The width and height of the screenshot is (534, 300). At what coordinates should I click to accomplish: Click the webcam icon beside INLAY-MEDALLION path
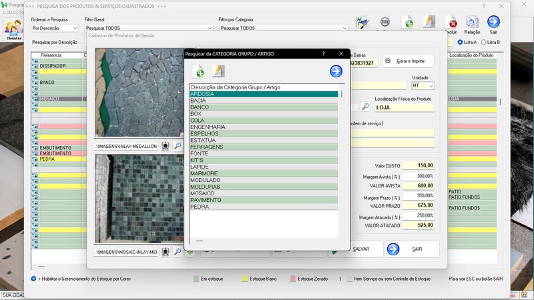166,146
